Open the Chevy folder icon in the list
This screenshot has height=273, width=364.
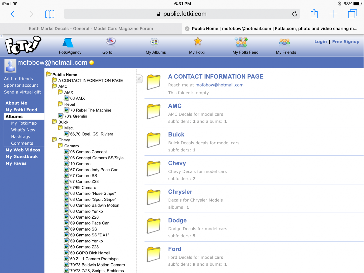(x=153, y=169)
